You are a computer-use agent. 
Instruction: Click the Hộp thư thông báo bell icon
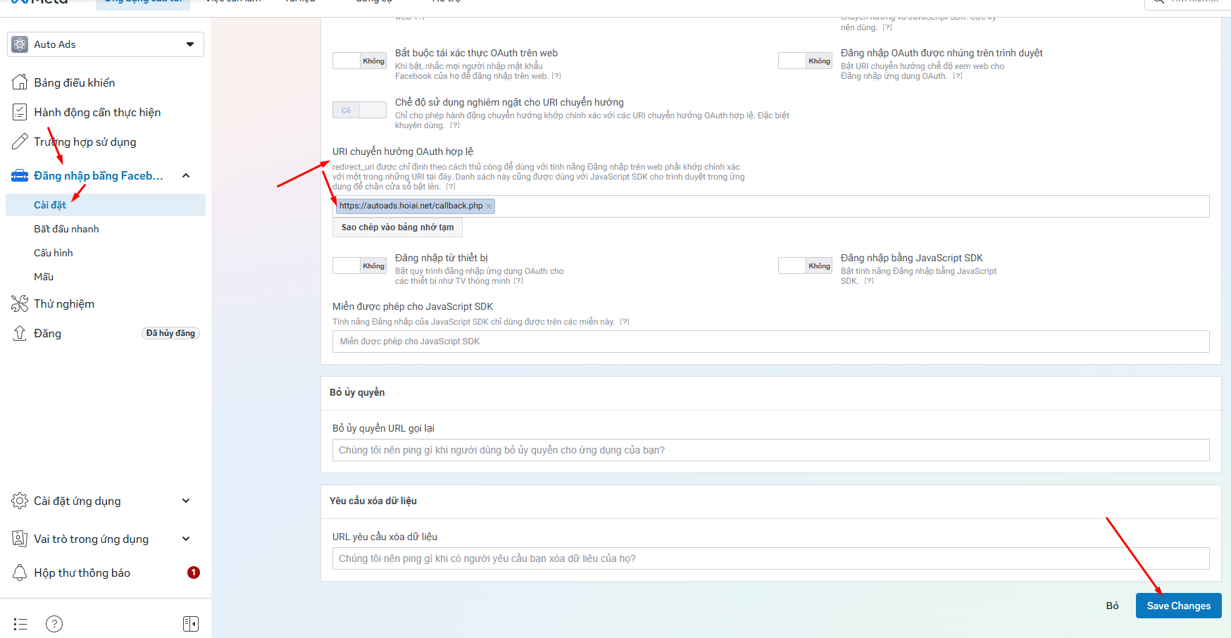20,573
